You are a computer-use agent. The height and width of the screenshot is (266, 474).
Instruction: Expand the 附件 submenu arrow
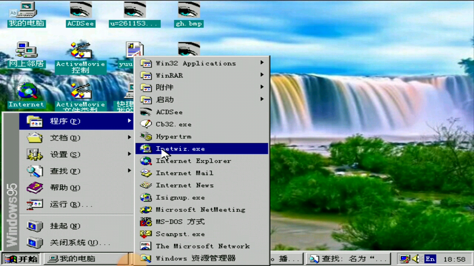click(x=262, y=87)
